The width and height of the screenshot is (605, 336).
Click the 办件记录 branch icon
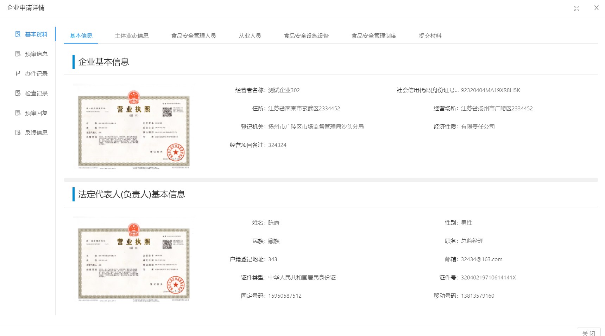pyautogui.click(x=18, y=73)
